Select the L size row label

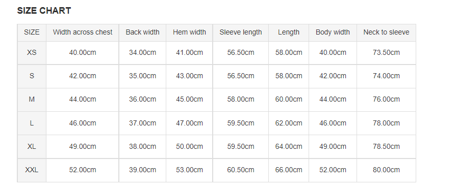[x=32, y=123]
